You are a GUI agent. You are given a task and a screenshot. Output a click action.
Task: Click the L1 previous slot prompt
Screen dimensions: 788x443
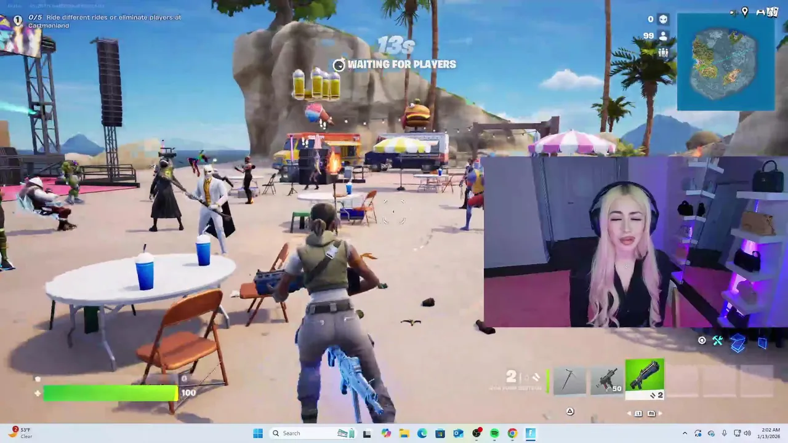click(x=638, y=413)
